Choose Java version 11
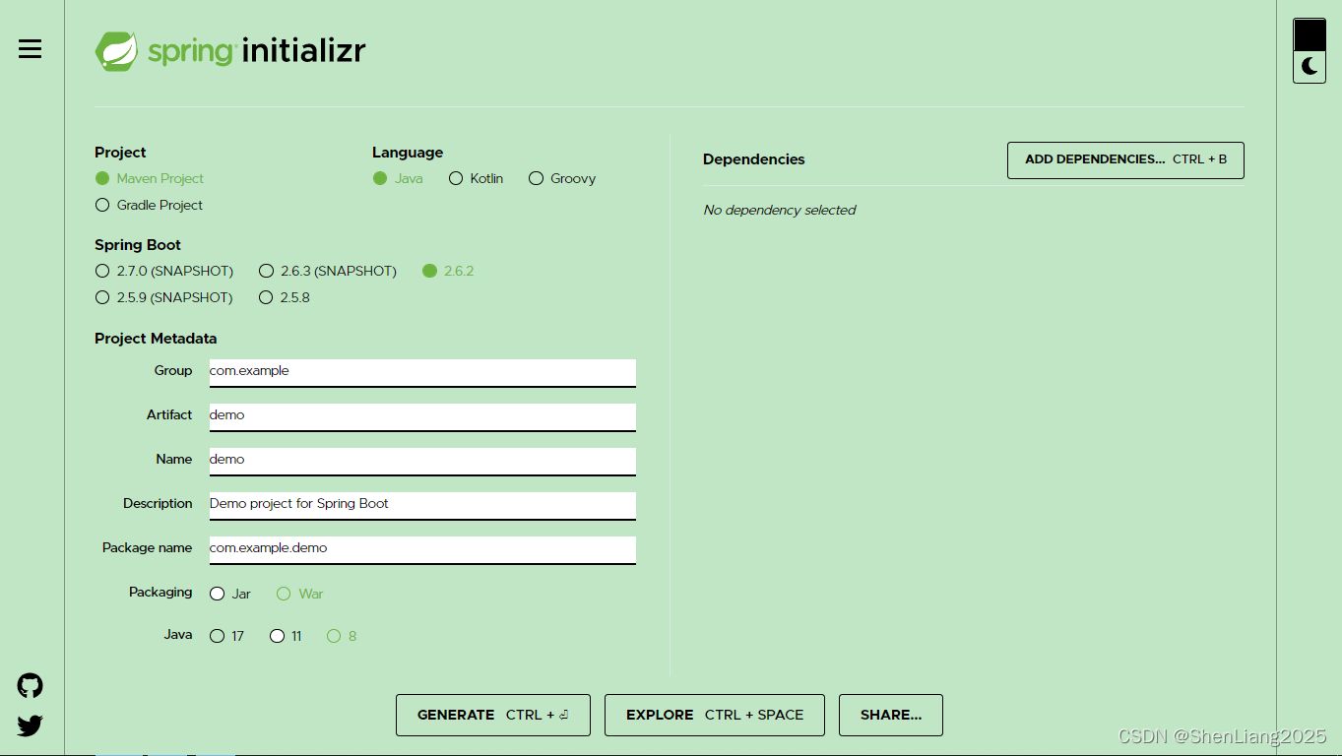1342x756 pixels. coord(287,636)
